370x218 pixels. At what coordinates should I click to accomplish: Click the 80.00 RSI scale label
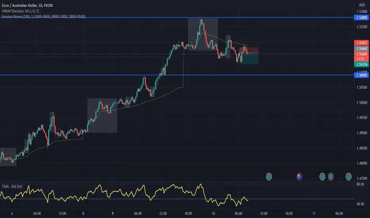coord(360,184)
